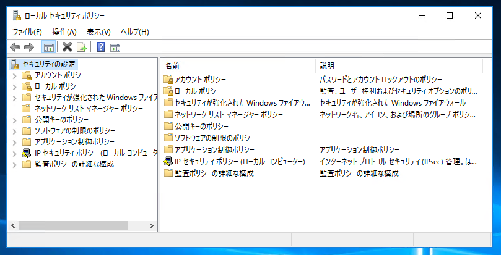This screenshot has height=255, width=501.
Task: Click the Forward arrow toolbar icon
Action: [29, 48]
